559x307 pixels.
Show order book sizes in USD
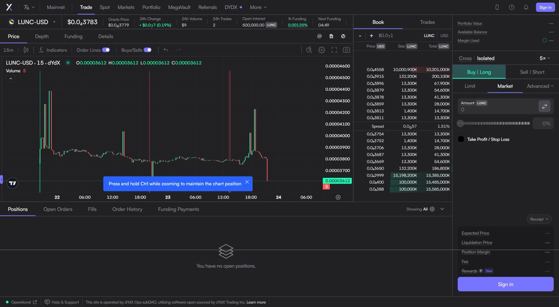click(x=444, y=35)
